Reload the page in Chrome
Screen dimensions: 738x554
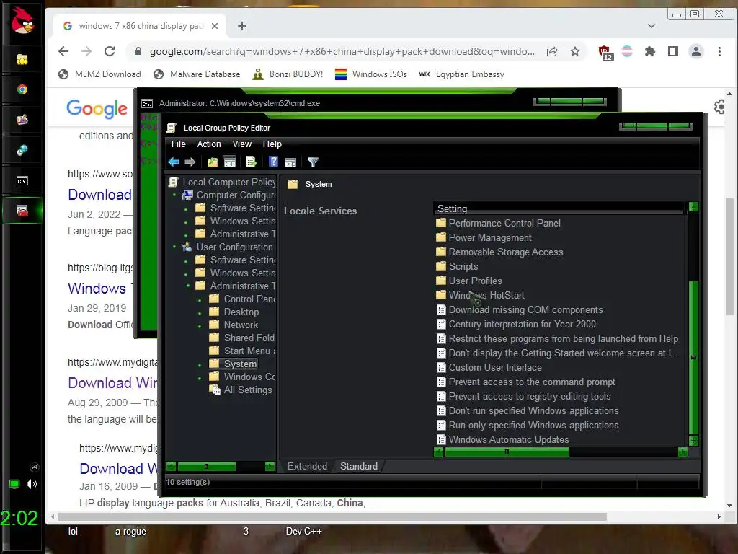point(110,51)
